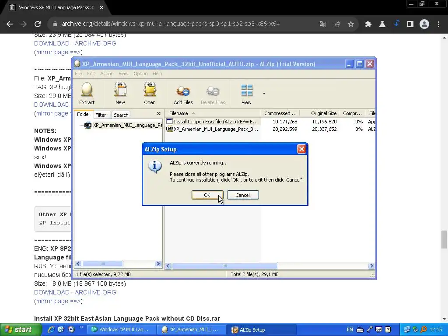Image resolution: width=448 pixels, height=336 pixels.
Task: Sort by the Filename column header
Action: [x=213, y=113]
